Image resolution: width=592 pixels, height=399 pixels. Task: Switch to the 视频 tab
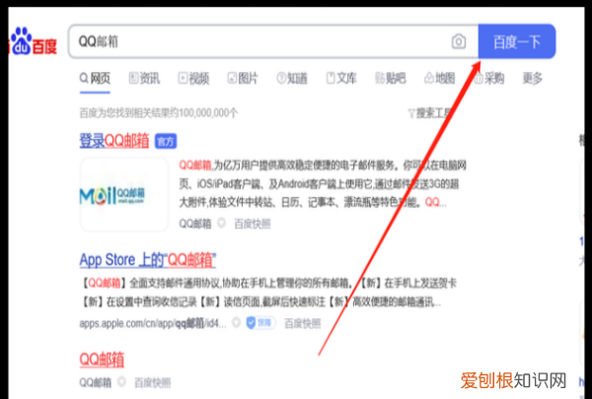(193, 79)
